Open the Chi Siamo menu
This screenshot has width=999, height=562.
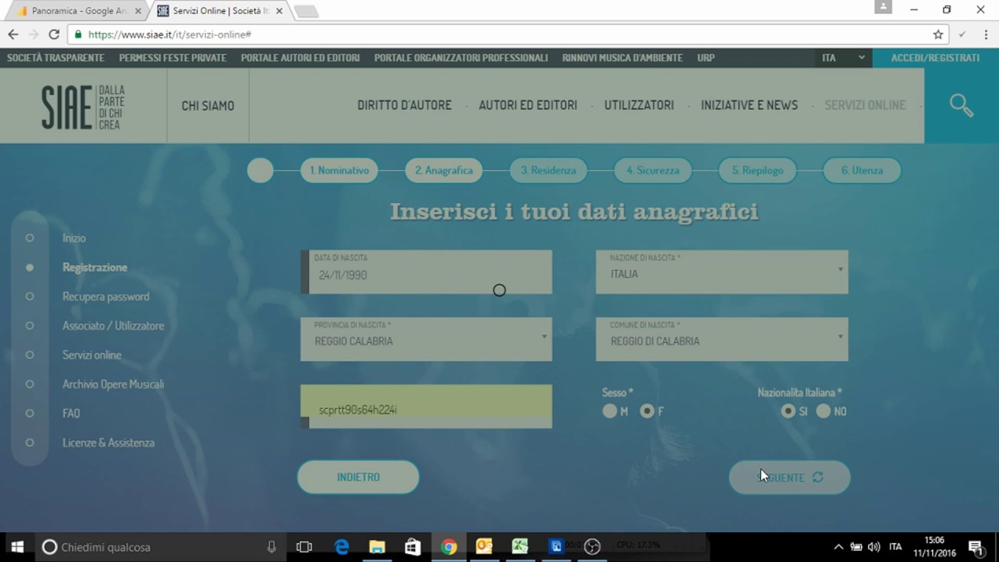(x=208, y=106)
